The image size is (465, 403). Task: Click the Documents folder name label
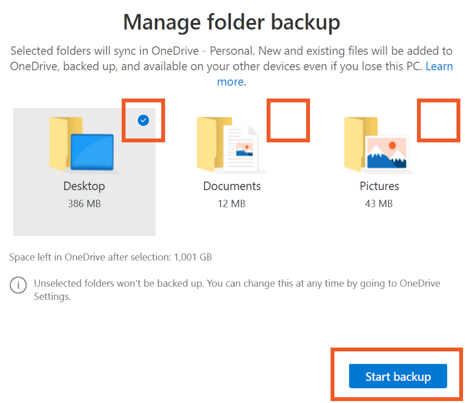click(x=232, y=186)
